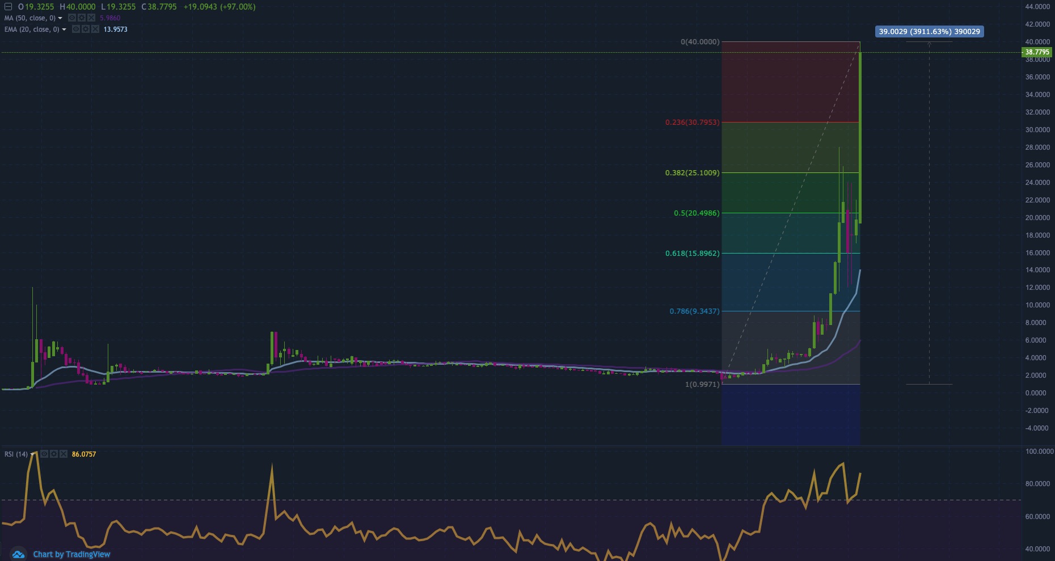Hide the MA 50 indicator using its eye icon
The width and height of the screenshot is (1055, 561).
tap(72, 18)
